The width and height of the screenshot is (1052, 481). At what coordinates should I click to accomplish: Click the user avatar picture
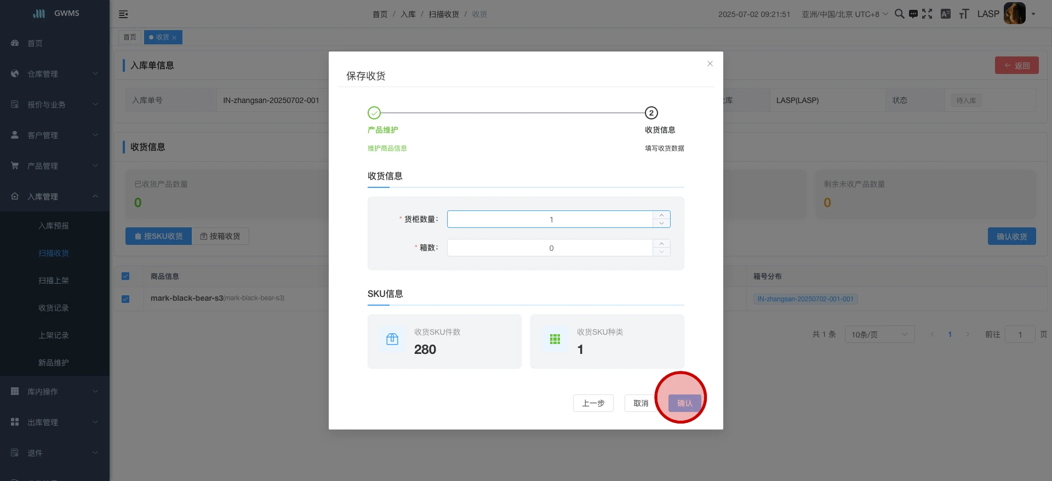pyautogui.click(x=1014, y=14)
